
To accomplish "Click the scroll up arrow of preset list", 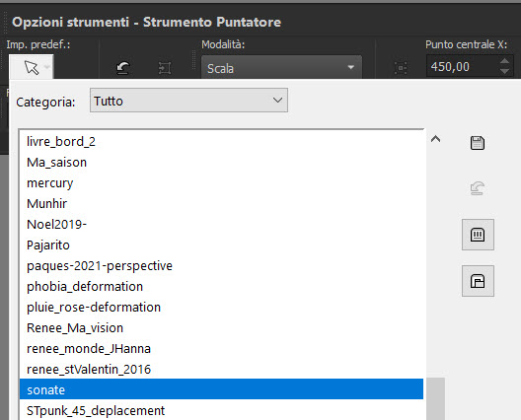I will pos(435,139).
